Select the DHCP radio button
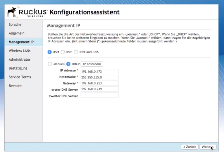The image size is (224, 156). 68,64
